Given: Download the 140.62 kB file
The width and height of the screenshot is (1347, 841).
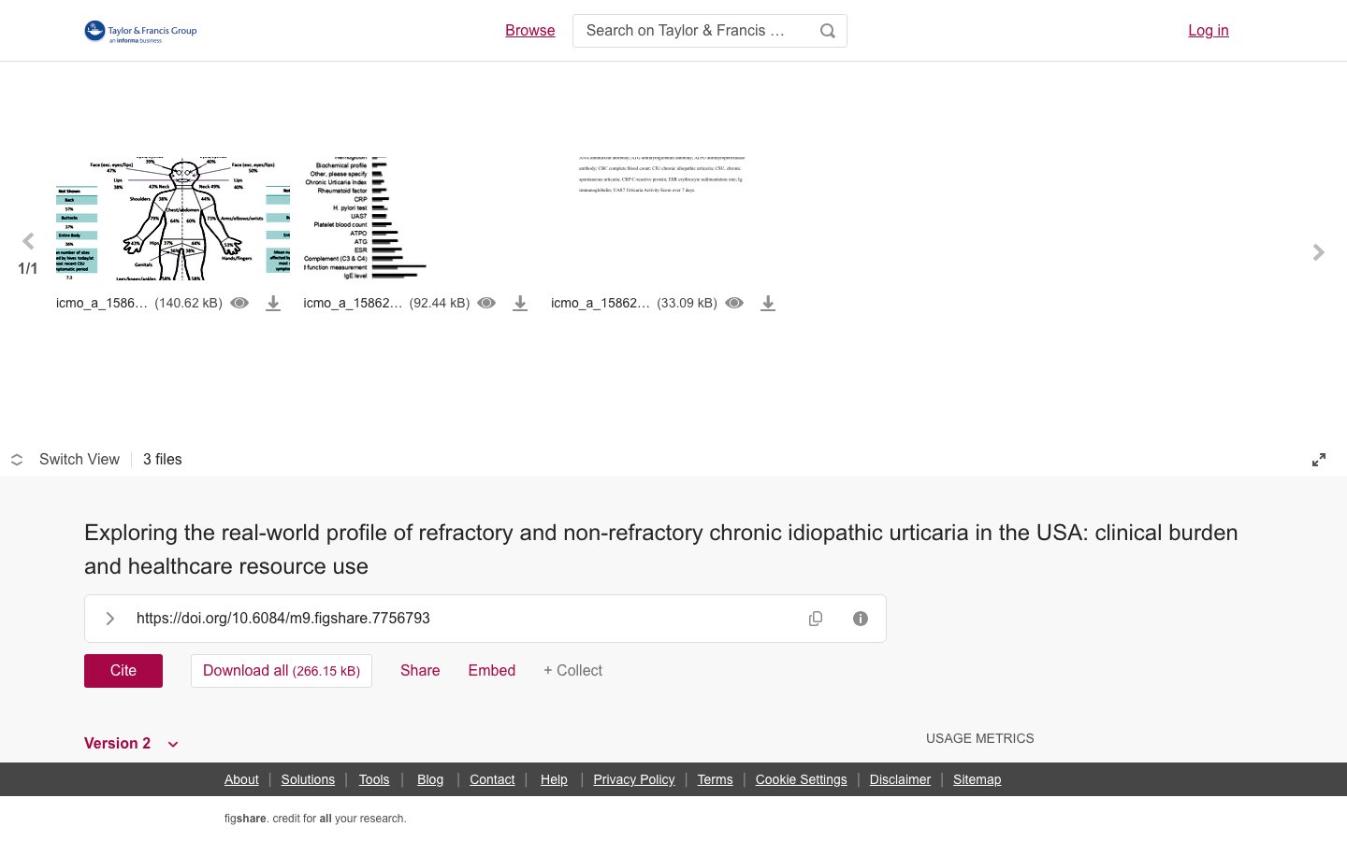Looking at the screenshot, I should [273, 303].
